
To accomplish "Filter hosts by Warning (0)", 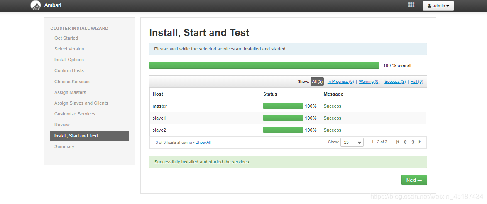I will (369, 82).
